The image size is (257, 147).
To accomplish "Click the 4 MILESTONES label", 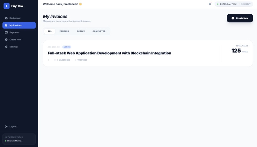I will click(x=63, y=60).
